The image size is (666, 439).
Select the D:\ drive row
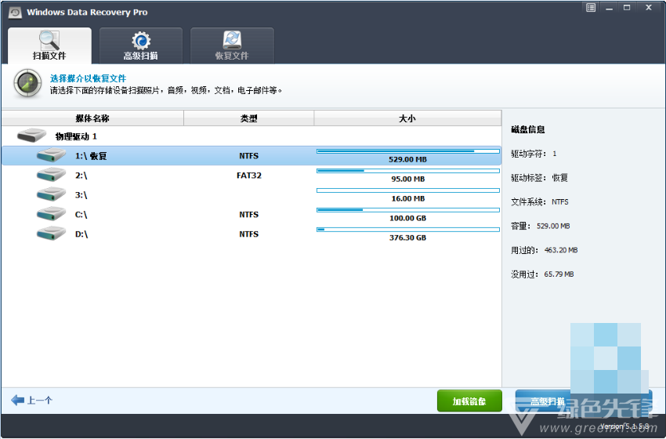tap(252, 234)
